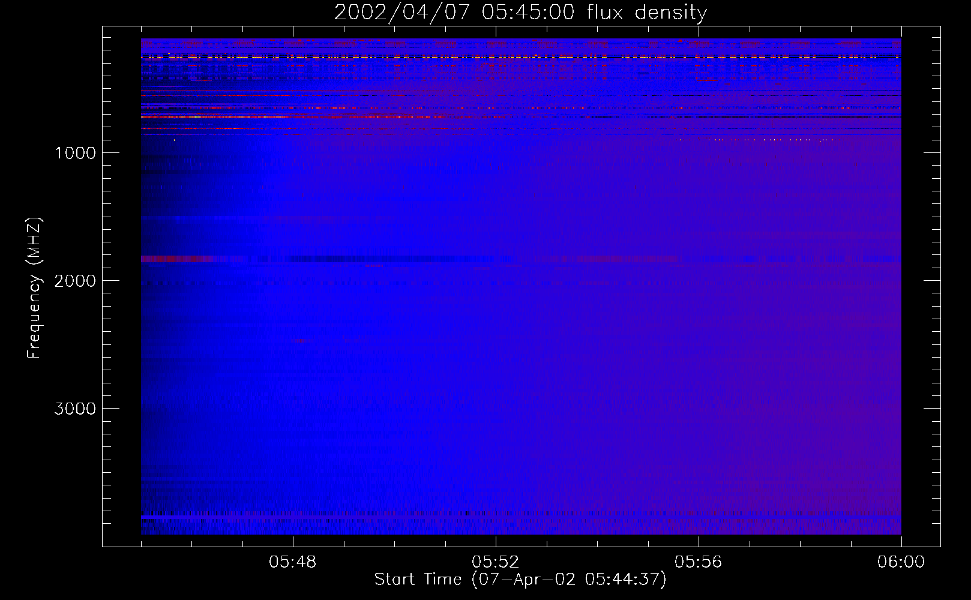The width and height of the screenshot is (971, 600).
Task: Select the 'Start Time (07-Apr-02 05:44:37)' axis caption
Action: 520,580
